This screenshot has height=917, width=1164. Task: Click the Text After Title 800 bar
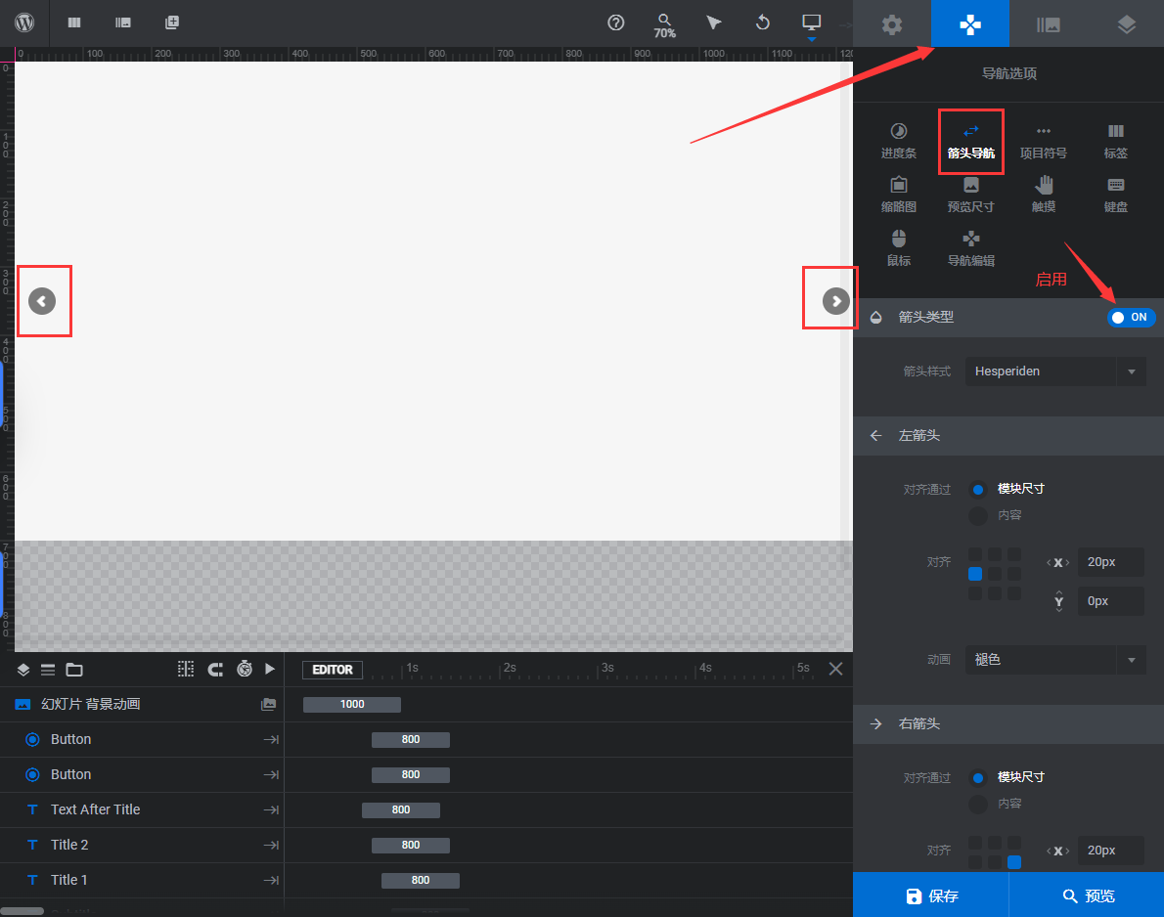click(x=401, y=809)
